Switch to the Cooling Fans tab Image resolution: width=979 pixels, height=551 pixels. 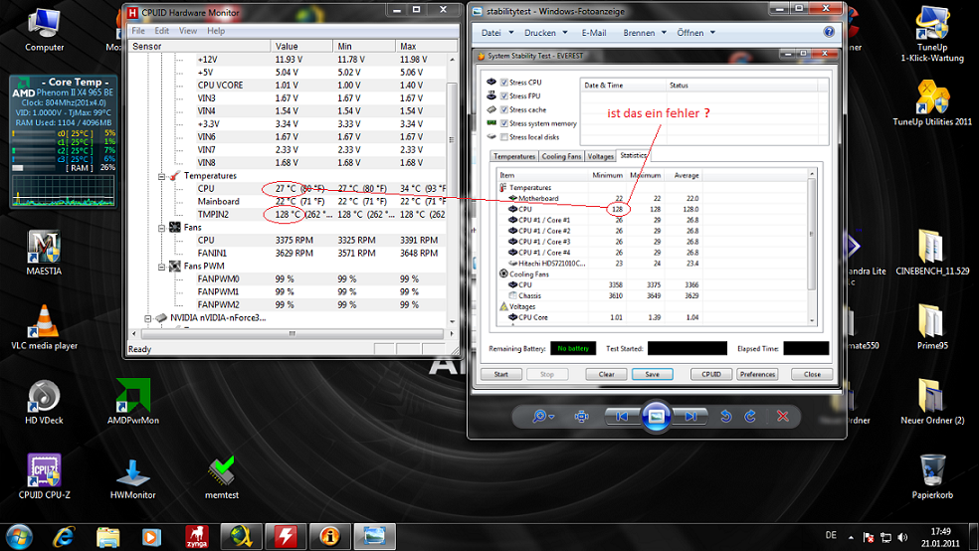click(561, 156)
